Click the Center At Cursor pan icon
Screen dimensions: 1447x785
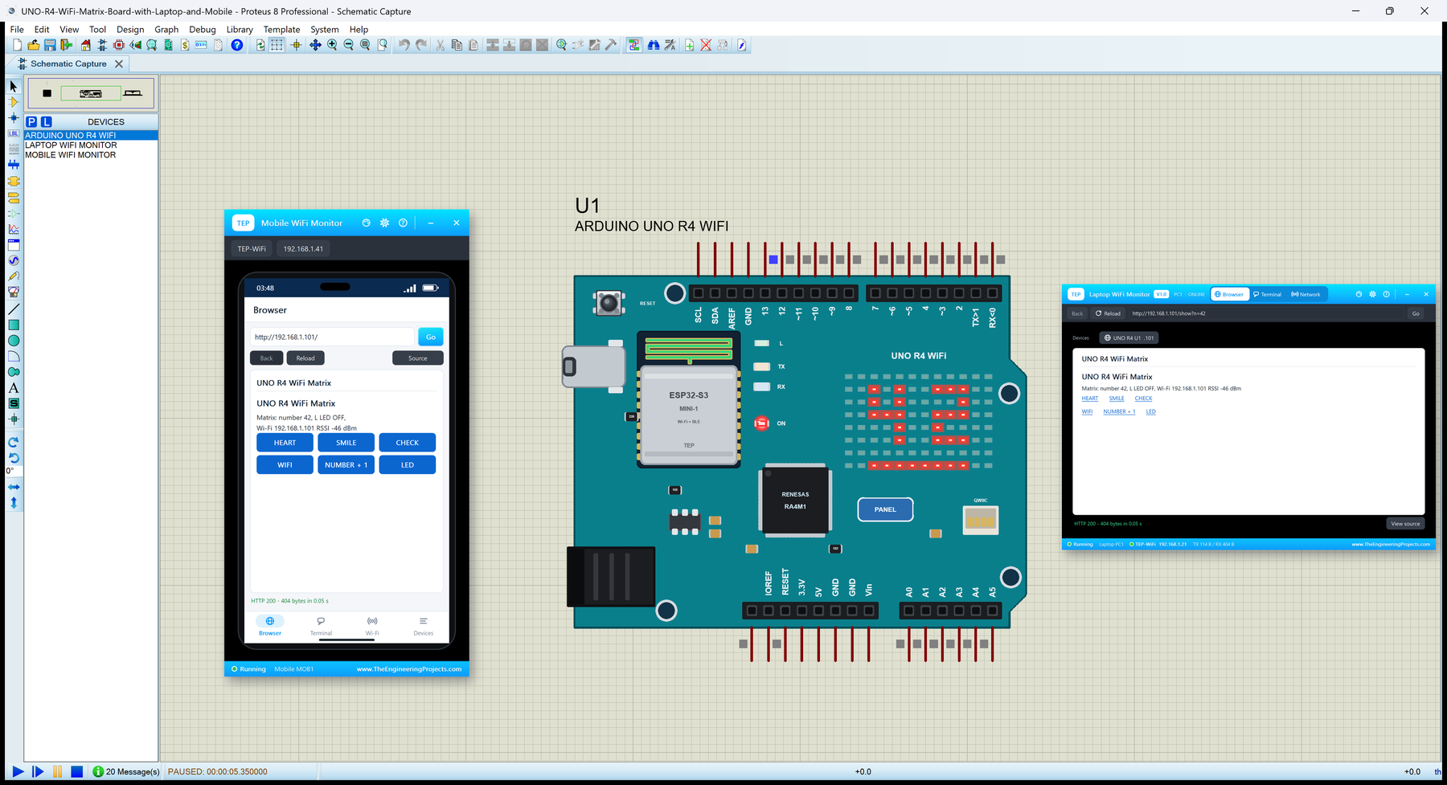click(315, 45)
